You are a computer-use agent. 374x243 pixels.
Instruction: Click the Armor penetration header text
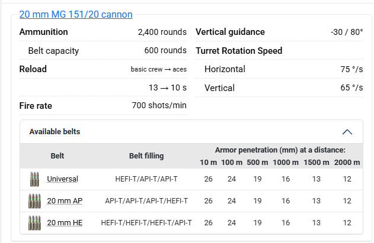280,150
